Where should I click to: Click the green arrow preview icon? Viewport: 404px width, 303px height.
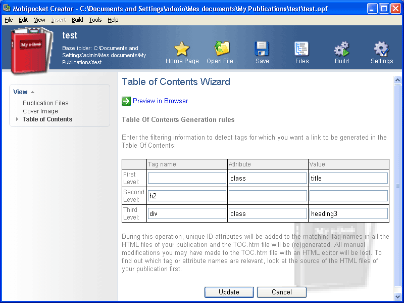click(x=126, y=101)
